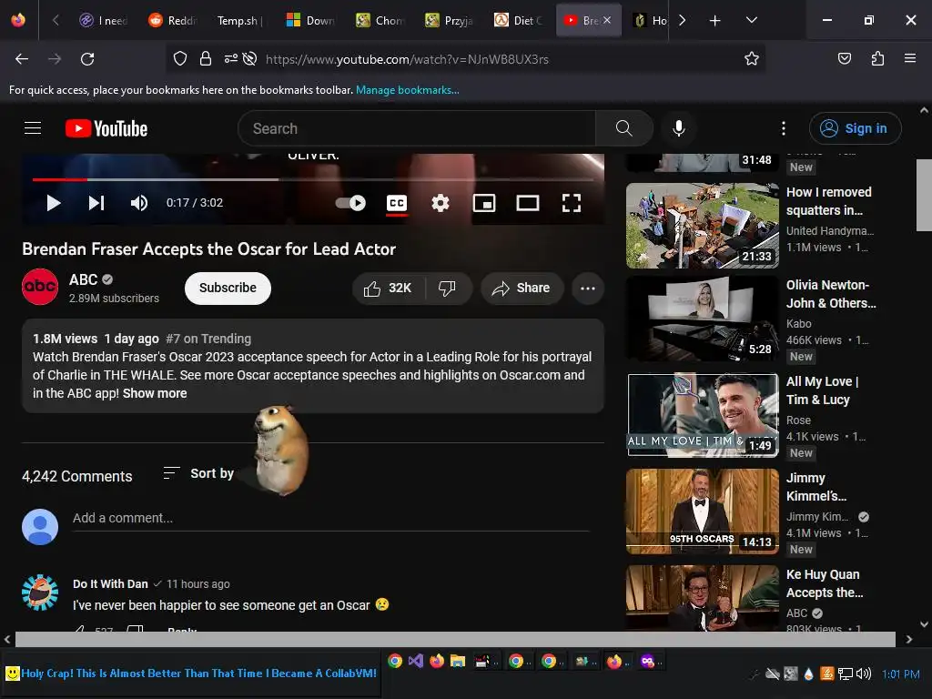Share the Brendan Fraser video
Viewport: 932px width, 699px height.
click(522, 289)
